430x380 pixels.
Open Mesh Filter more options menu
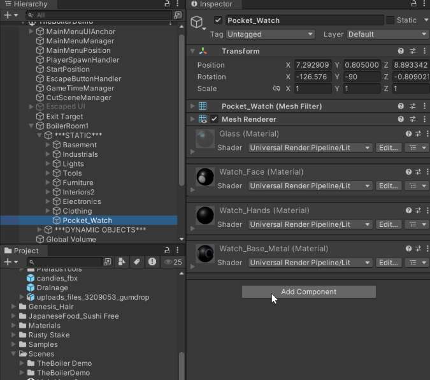click(x=425, y=106)
